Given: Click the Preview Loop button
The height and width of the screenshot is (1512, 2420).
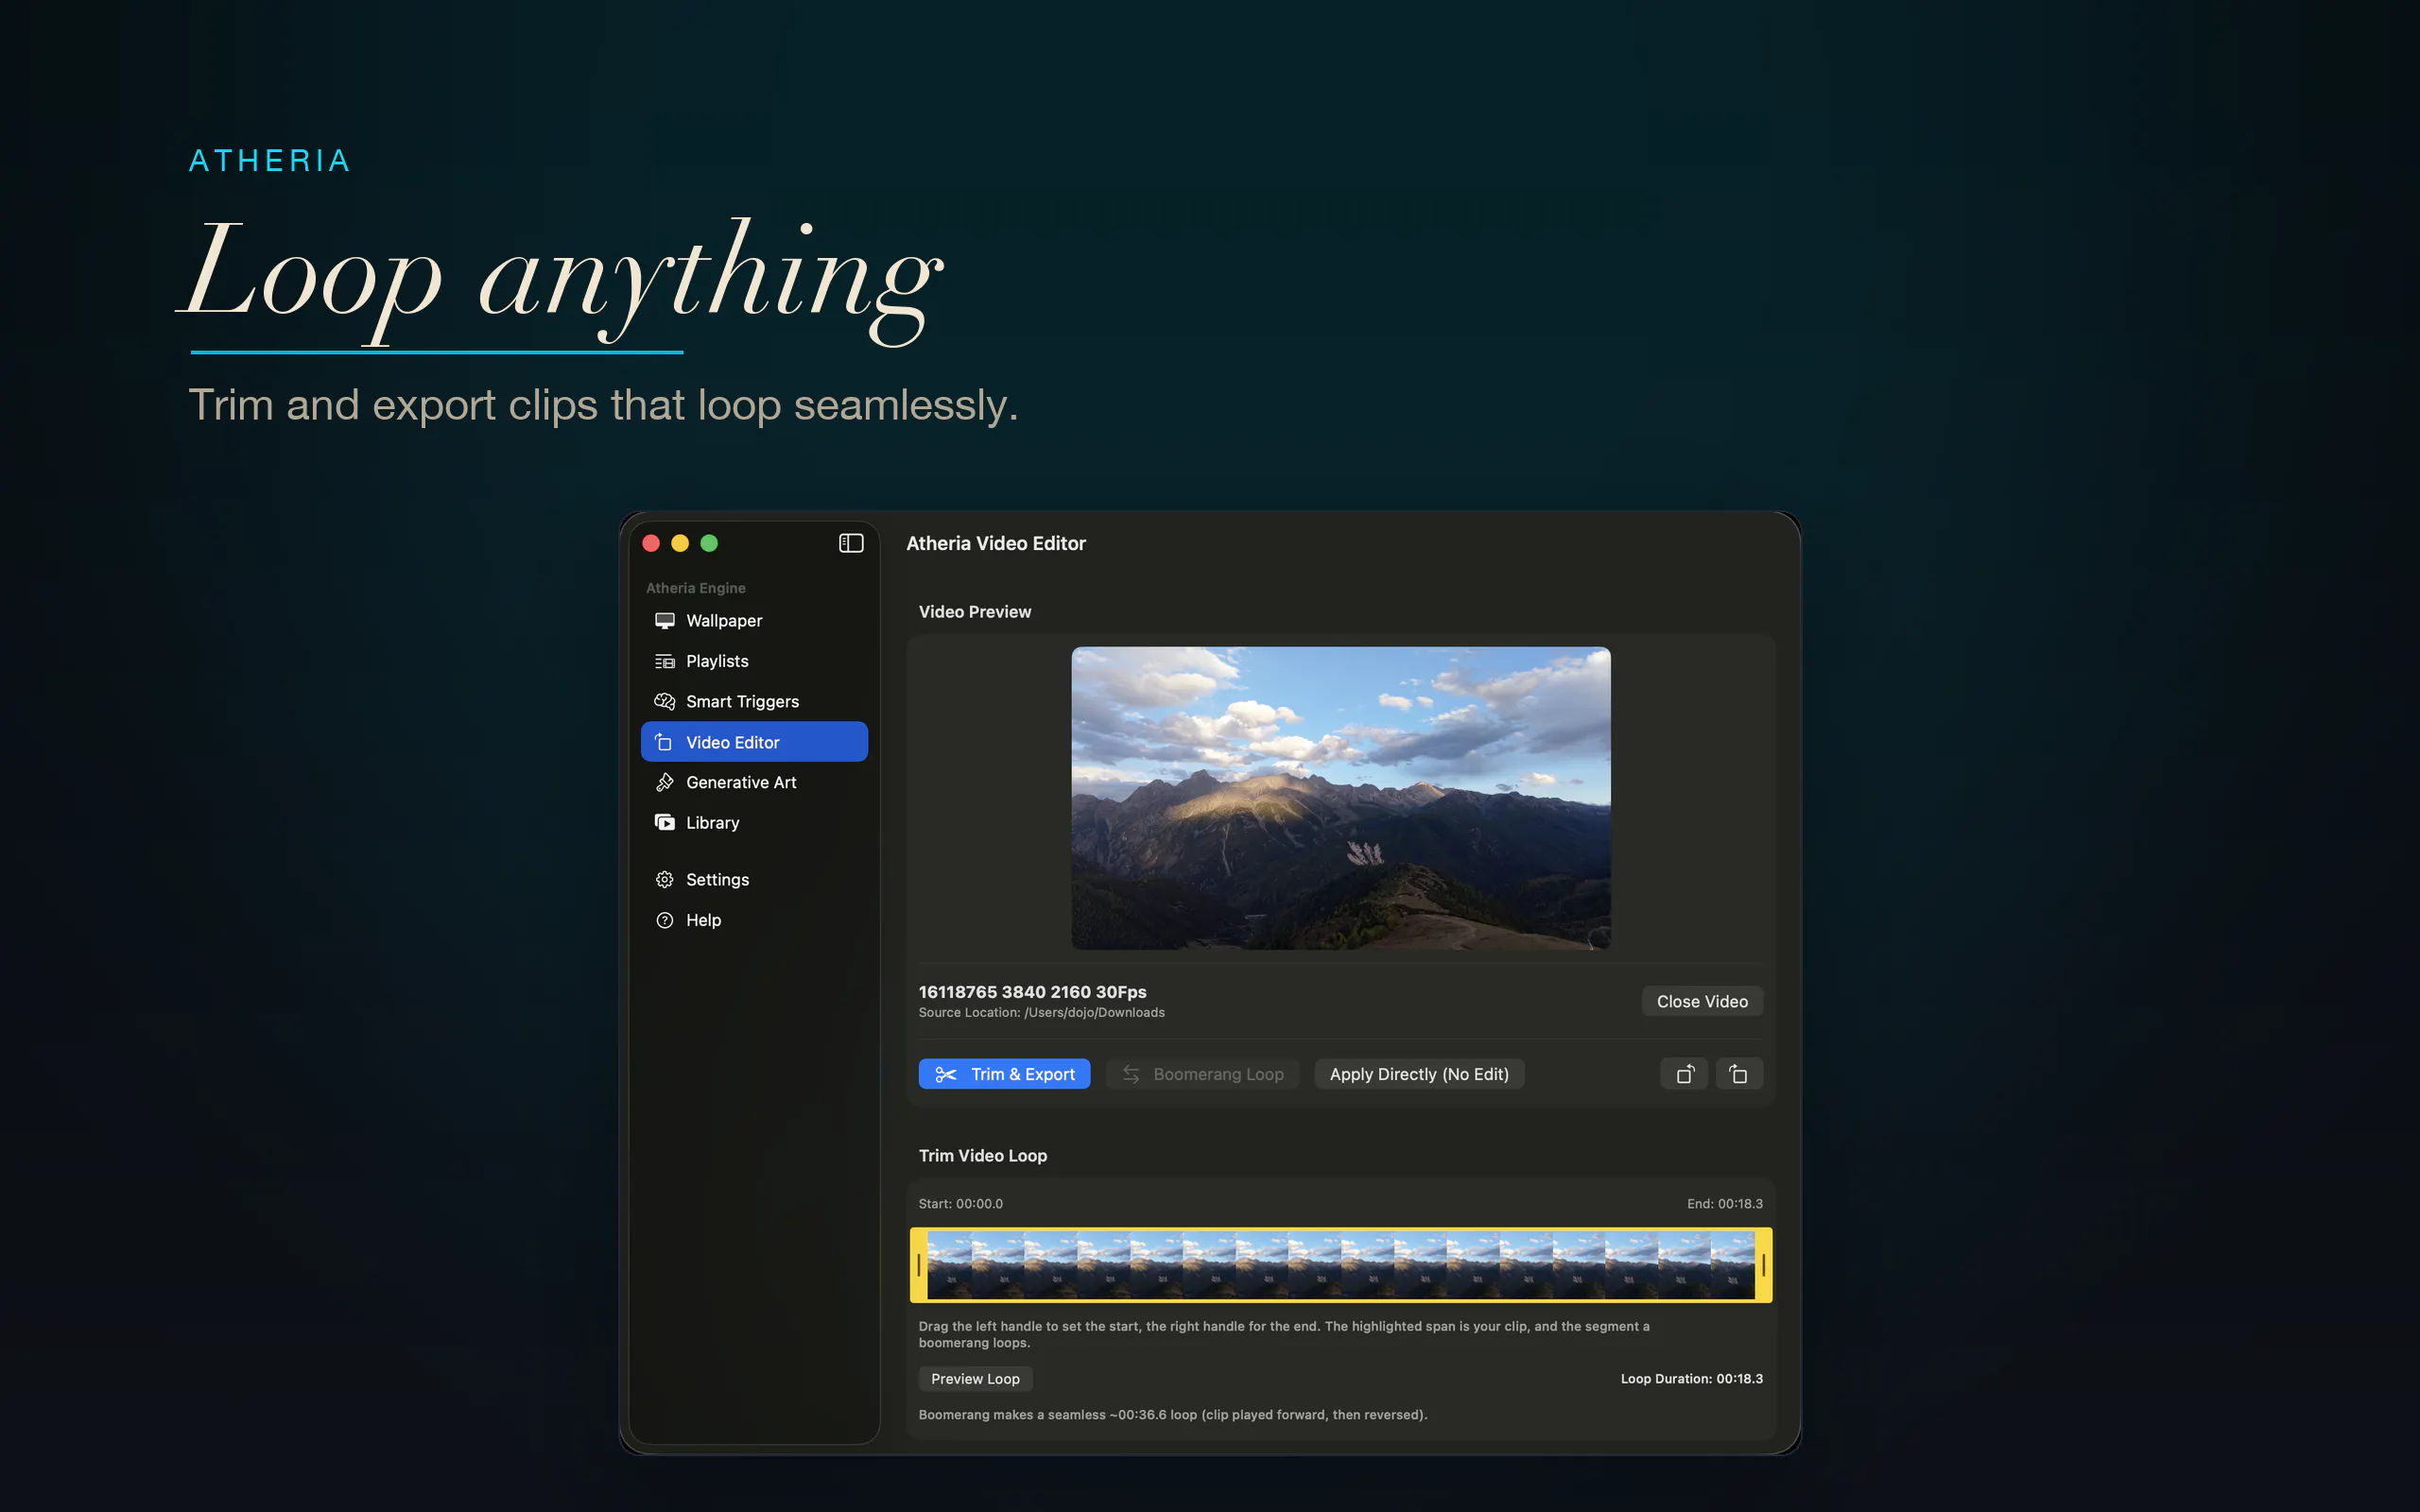Looking at the screenshot, I should point(975,1379).
